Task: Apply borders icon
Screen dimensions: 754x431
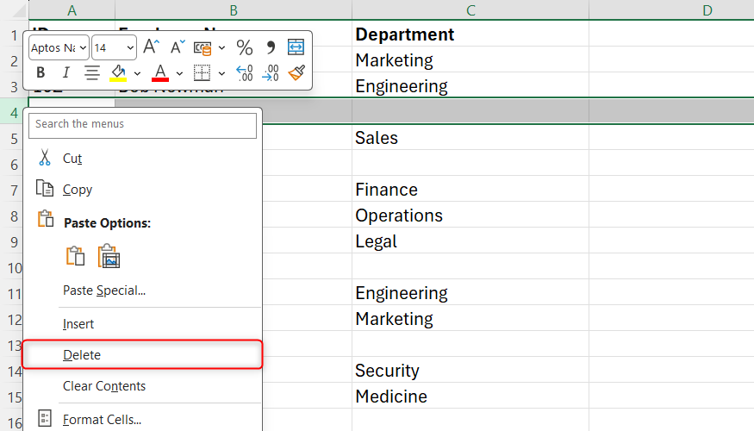Action: pos(202,73)
